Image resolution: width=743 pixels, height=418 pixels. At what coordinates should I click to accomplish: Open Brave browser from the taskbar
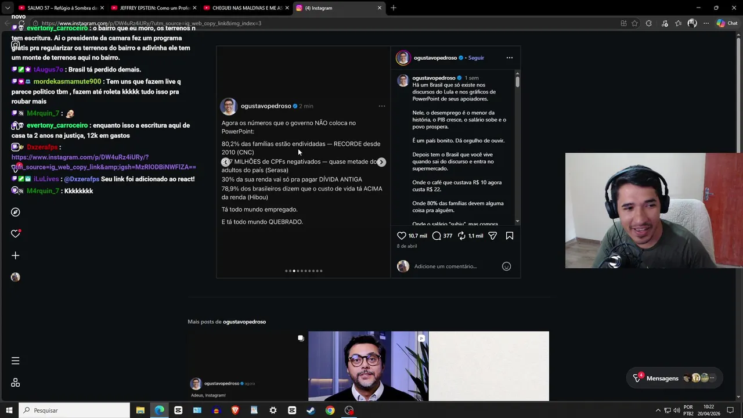click(x=235, y=410)
